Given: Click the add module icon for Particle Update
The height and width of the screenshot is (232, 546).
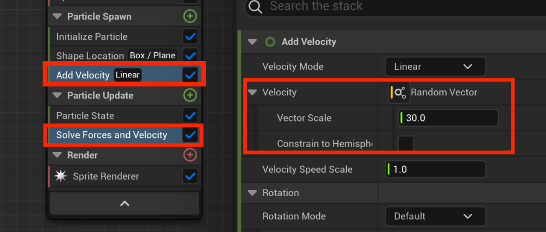Looking at the screenshot, I should coord(189,95).
